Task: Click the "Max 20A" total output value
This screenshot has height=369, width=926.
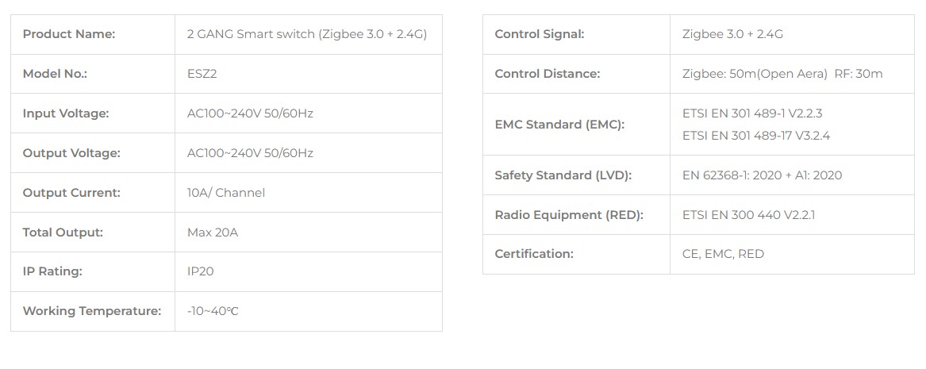Action: 213,233
